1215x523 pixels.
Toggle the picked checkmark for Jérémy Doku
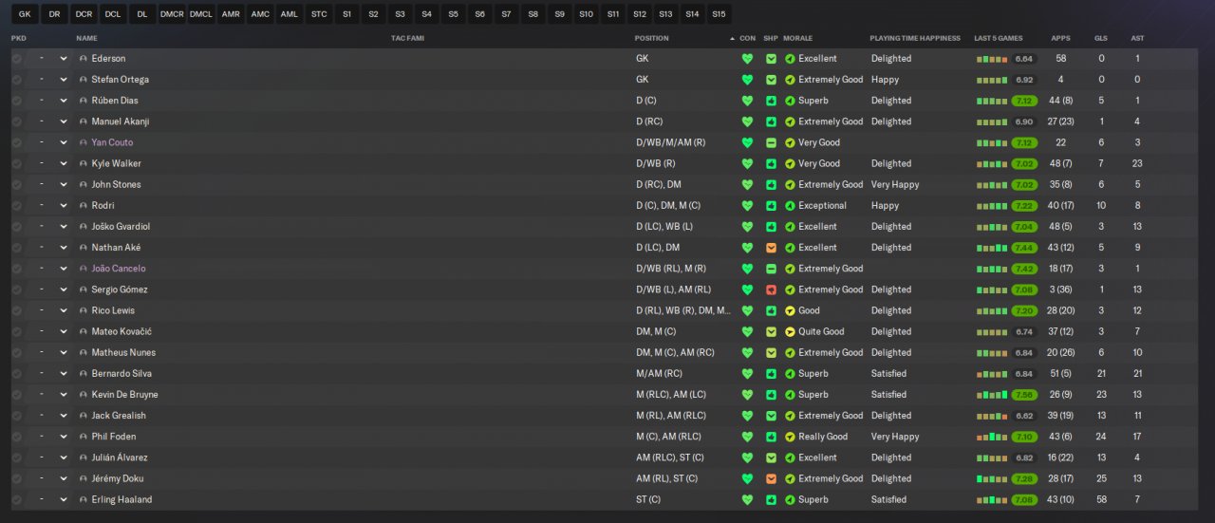[17, 479]
